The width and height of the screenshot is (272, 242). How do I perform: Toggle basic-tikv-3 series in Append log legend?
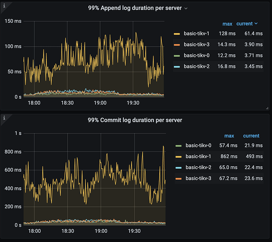(x=196, y=44)
